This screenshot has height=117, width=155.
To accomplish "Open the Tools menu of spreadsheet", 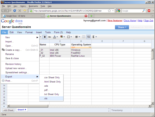I will 48,32.
